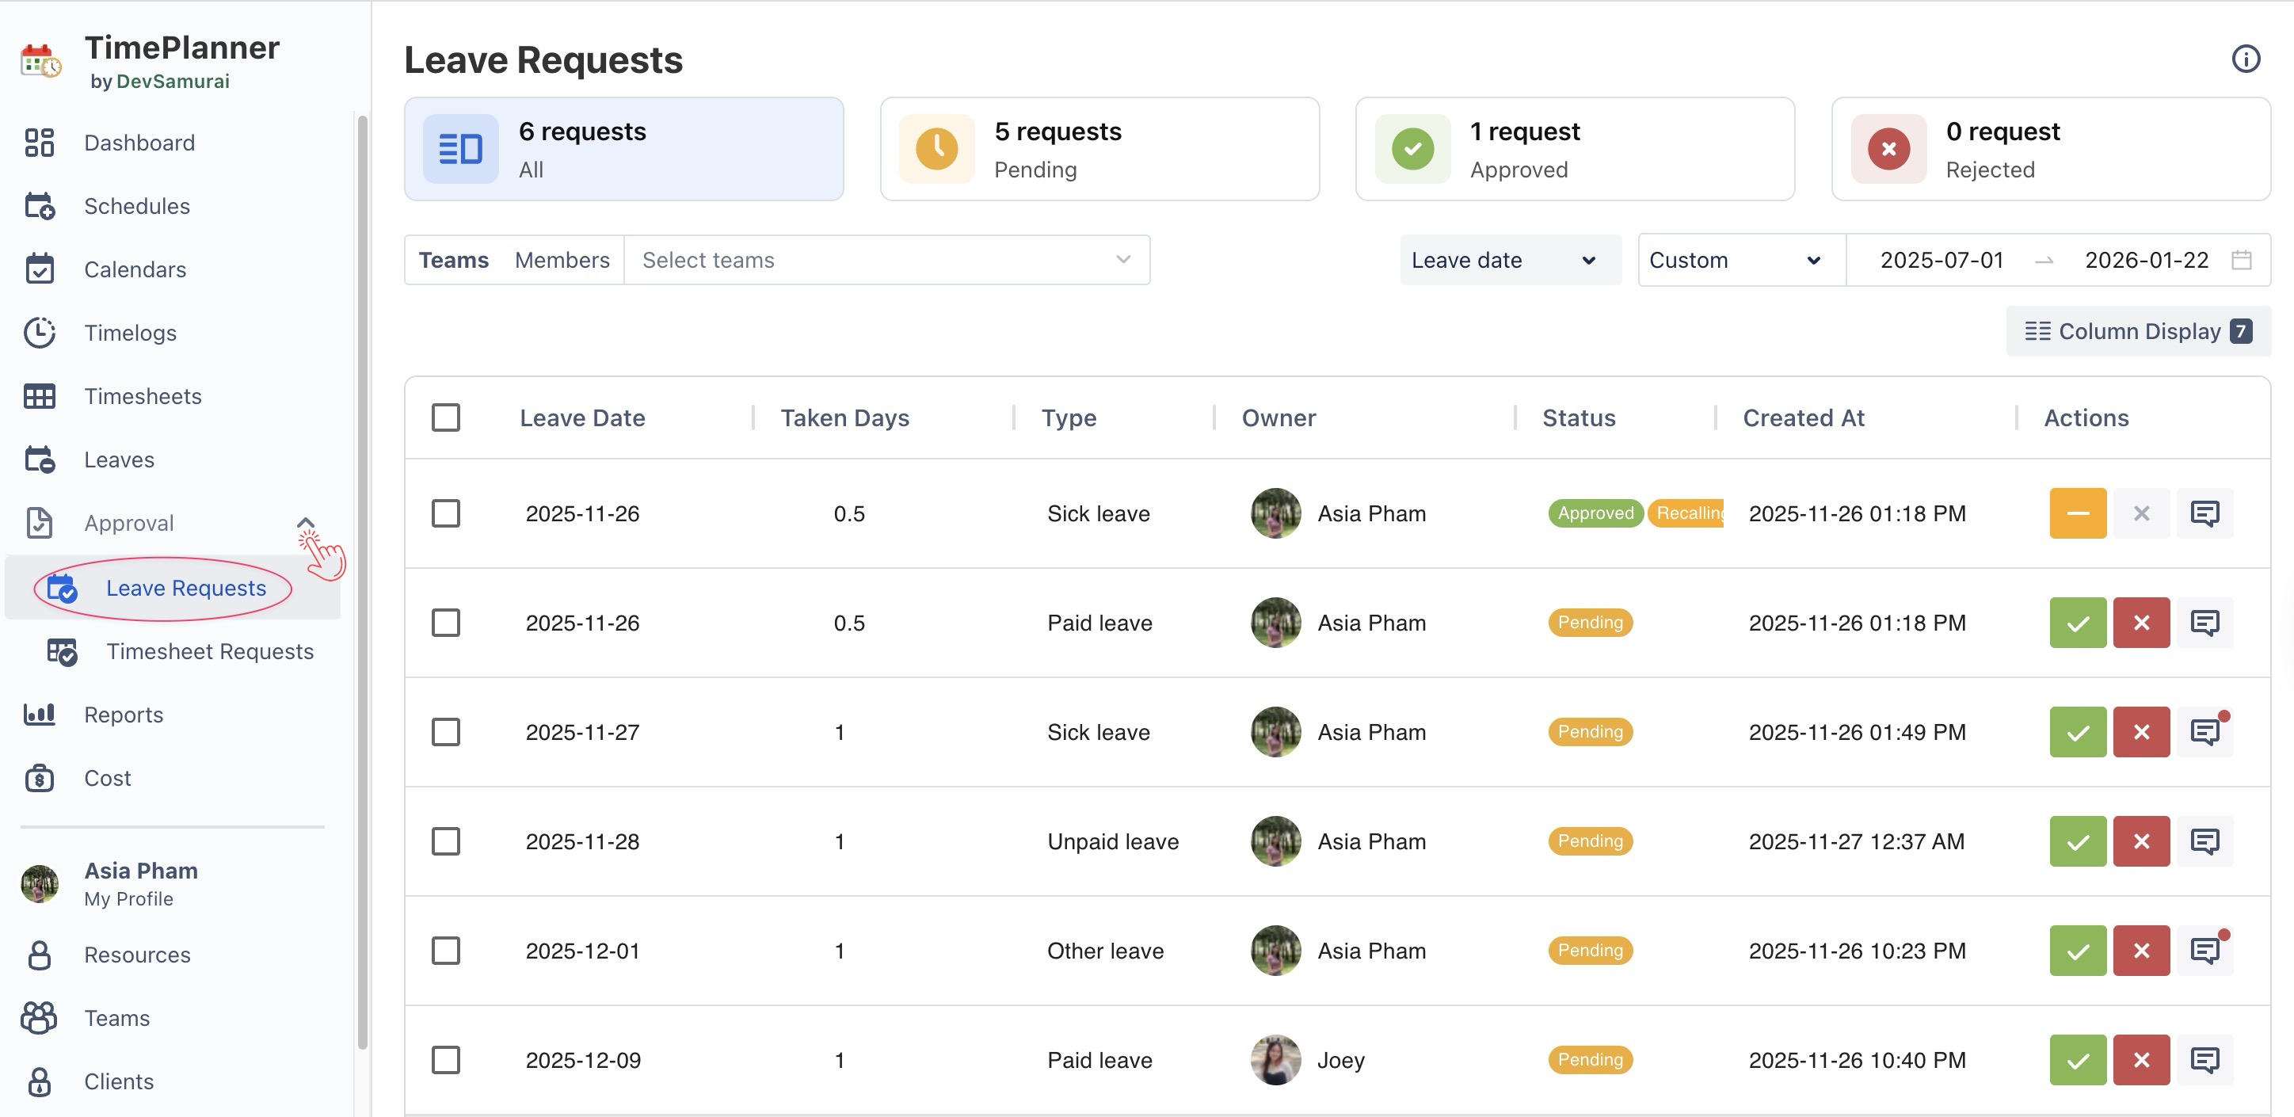2294x1117 pixels.
Task: Expand the Leave date filter dropdown
Action: coord(1508,260)
